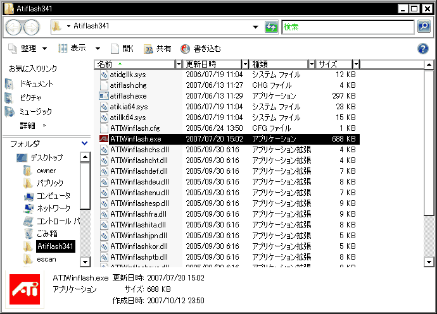Open the 種類 column filter dropdown
The image size is (437, 314).
(312, 64)
